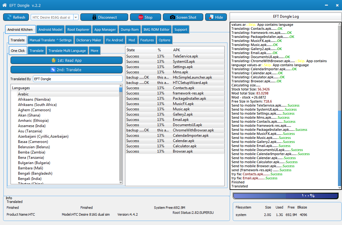
Task: Choose Belarusian (Belarus) language
Action: click(x=34, y=147)
